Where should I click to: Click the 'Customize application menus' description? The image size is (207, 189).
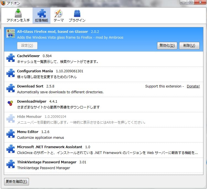41,138
